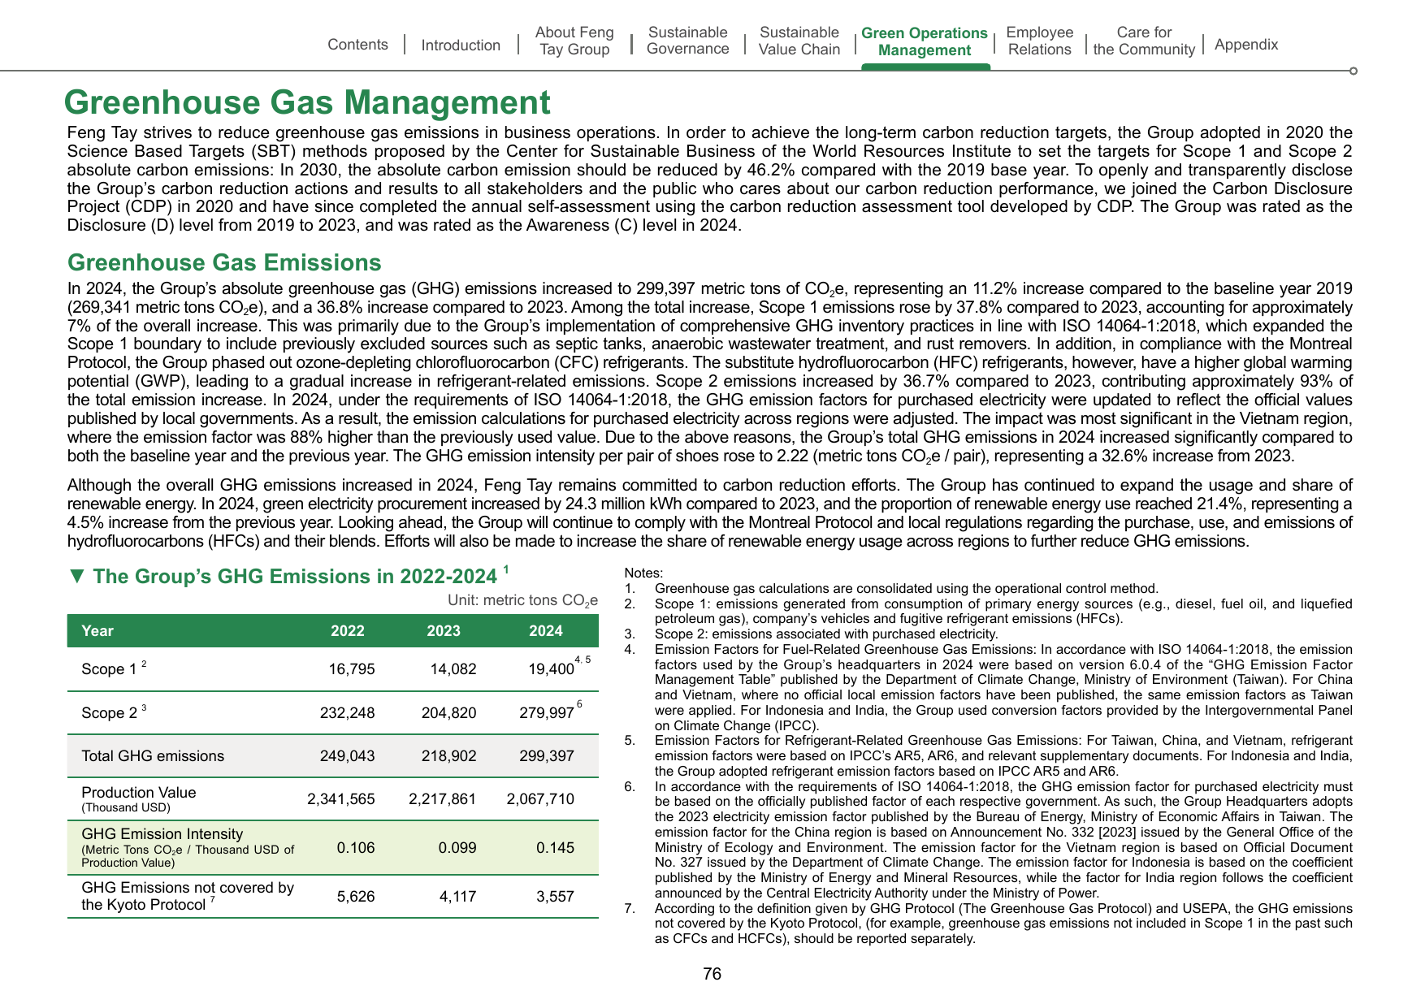Select the Green Operations Management tab

point(925,41)
